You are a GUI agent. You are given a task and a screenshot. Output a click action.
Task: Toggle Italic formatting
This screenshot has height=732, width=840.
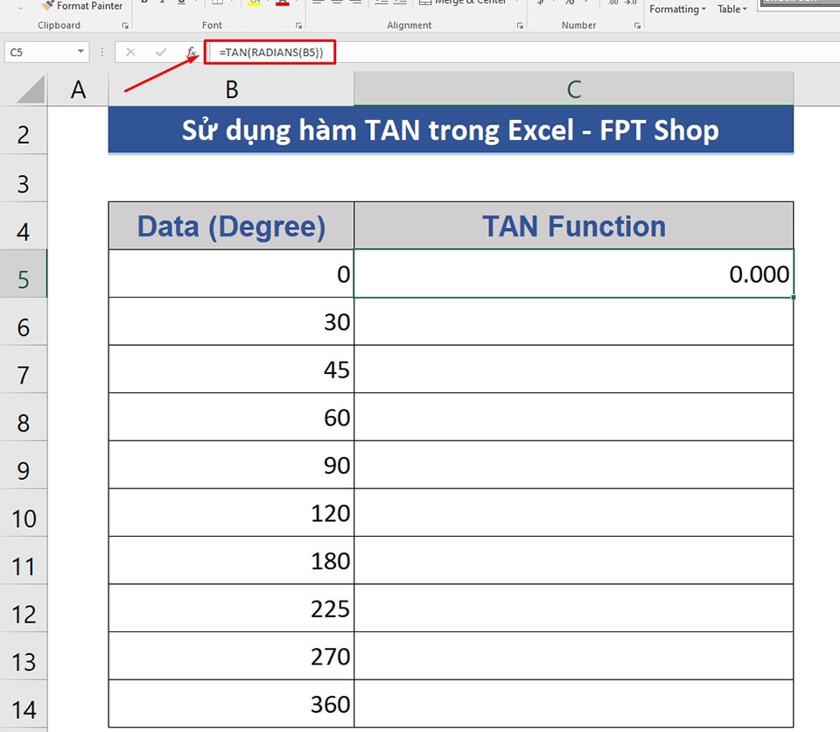tap(163, 3)
